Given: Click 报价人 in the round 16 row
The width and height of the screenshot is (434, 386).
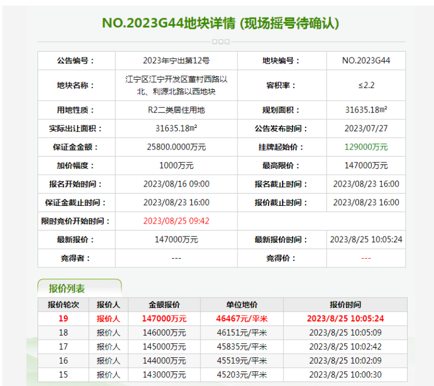Looking at the screenshot, I should (x=108, y=361).
